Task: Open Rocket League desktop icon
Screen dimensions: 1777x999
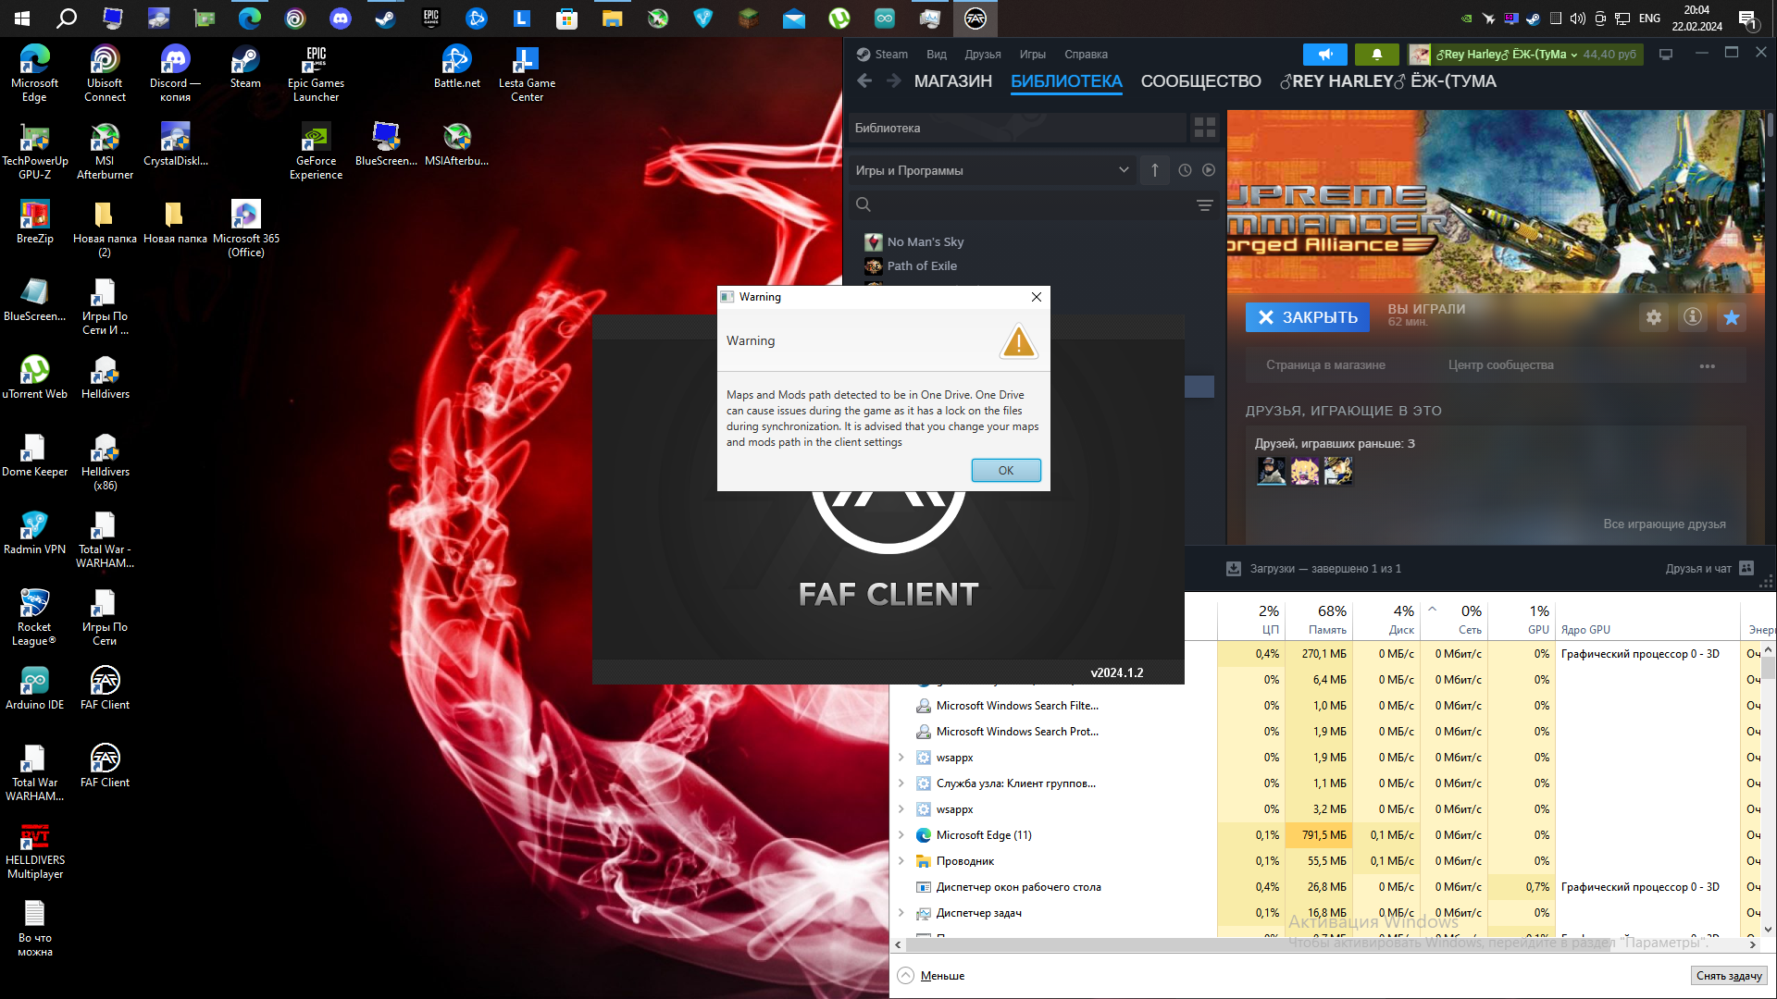Action: [34, 617]
